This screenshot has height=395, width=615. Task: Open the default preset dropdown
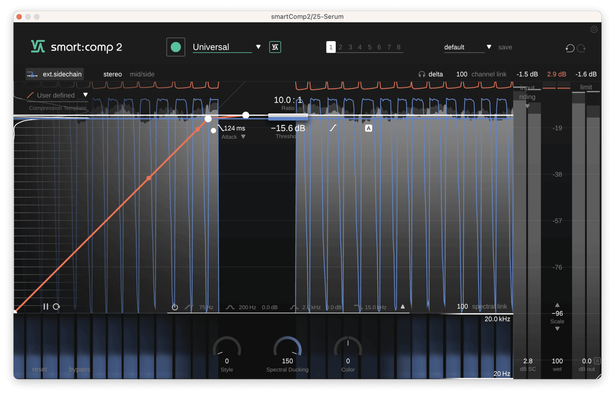click(489, 47)
